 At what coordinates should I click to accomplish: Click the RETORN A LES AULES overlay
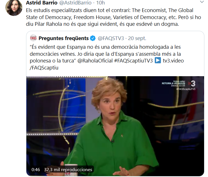coord(173,83)
